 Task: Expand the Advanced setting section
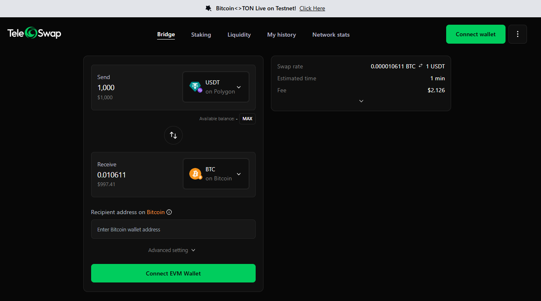tap(172, 250)
